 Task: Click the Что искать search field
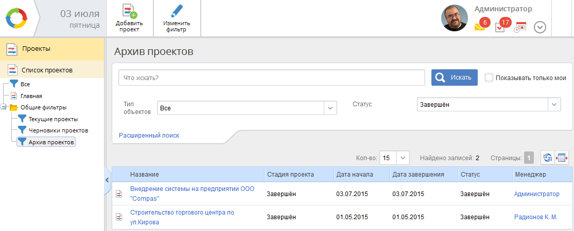pyautogui.click(x=271, y=78)
